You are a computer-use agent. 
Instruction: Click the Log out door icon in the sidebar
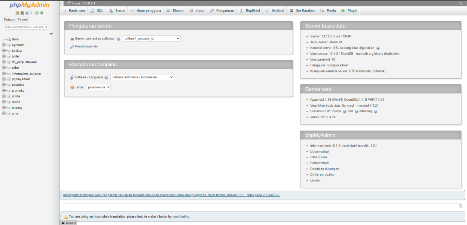(x=22, y=12)
